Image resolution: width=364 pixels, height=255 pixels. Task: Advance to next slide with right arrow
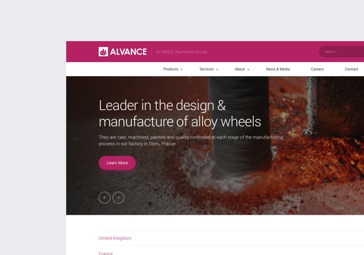pos(118,198)
